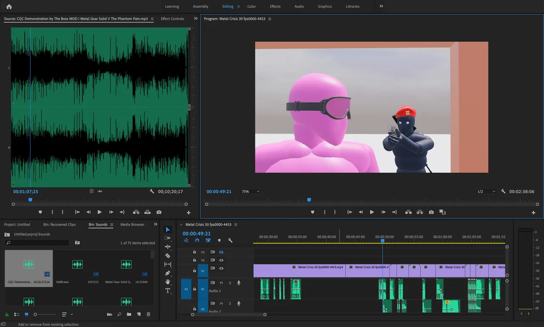Image resolution: width=544 pixels, height=327 pixels.
Task: Open Bin: Sounds panel menu
Action: (x=112, y=224)
